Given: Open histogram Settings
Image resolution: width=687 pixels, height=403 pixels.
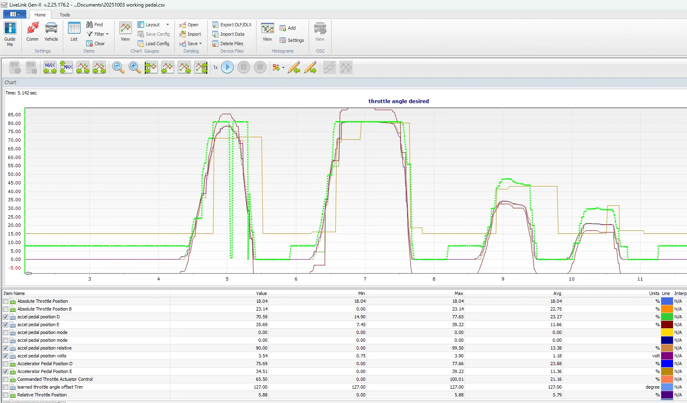Looking at the screenshot, I should [x=292, y=40].
